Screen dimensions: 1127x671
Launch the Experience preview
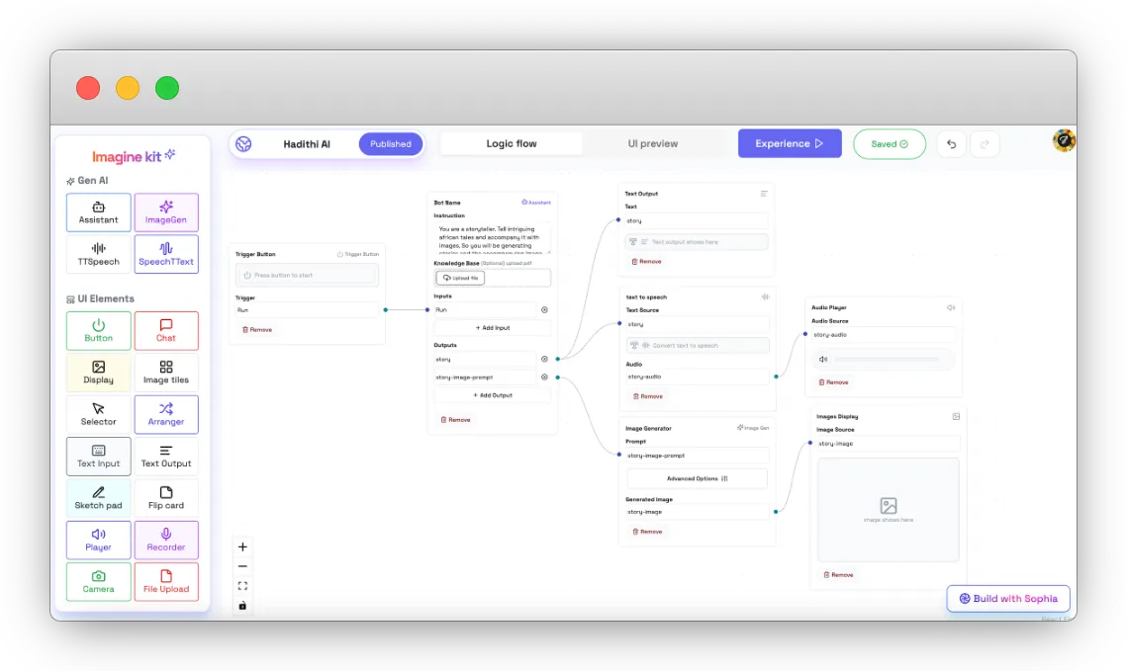790,143
